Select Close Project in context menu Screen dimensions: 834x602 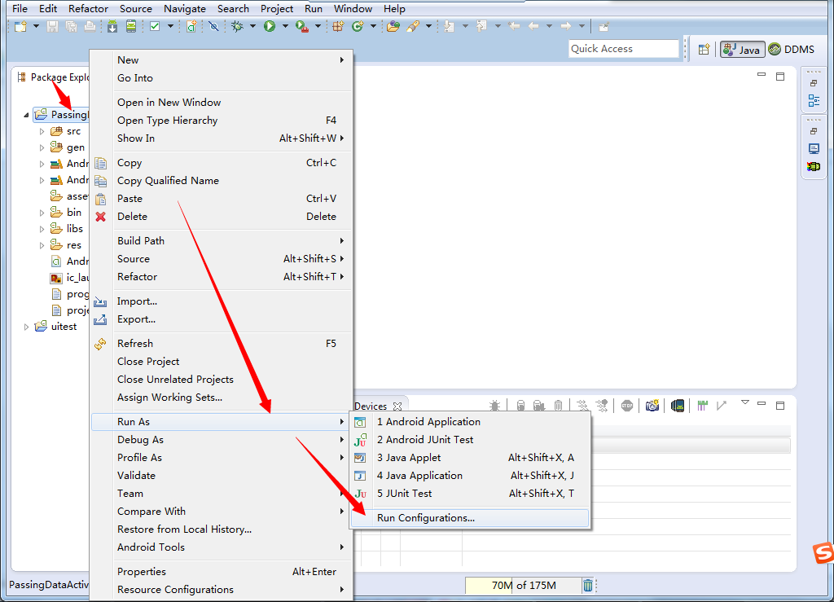(222, 362)
